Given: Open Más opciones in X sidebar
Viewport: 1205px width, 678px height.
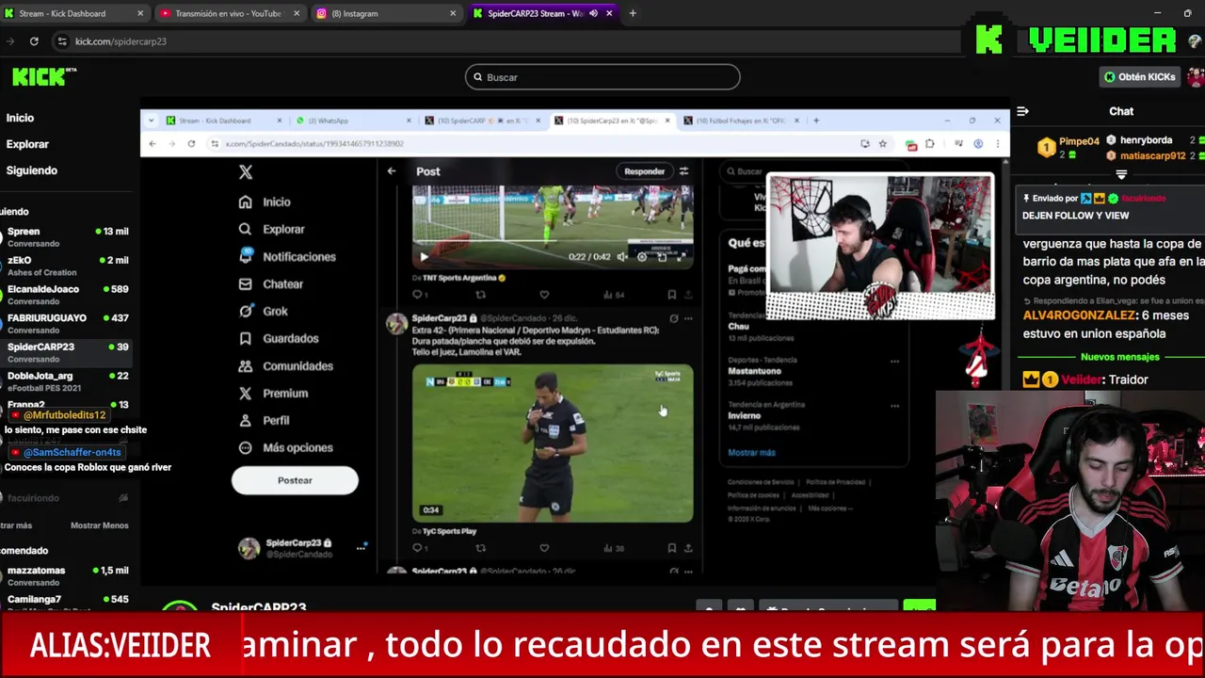Looking at the screenshot, I should [x=285, y=447].
